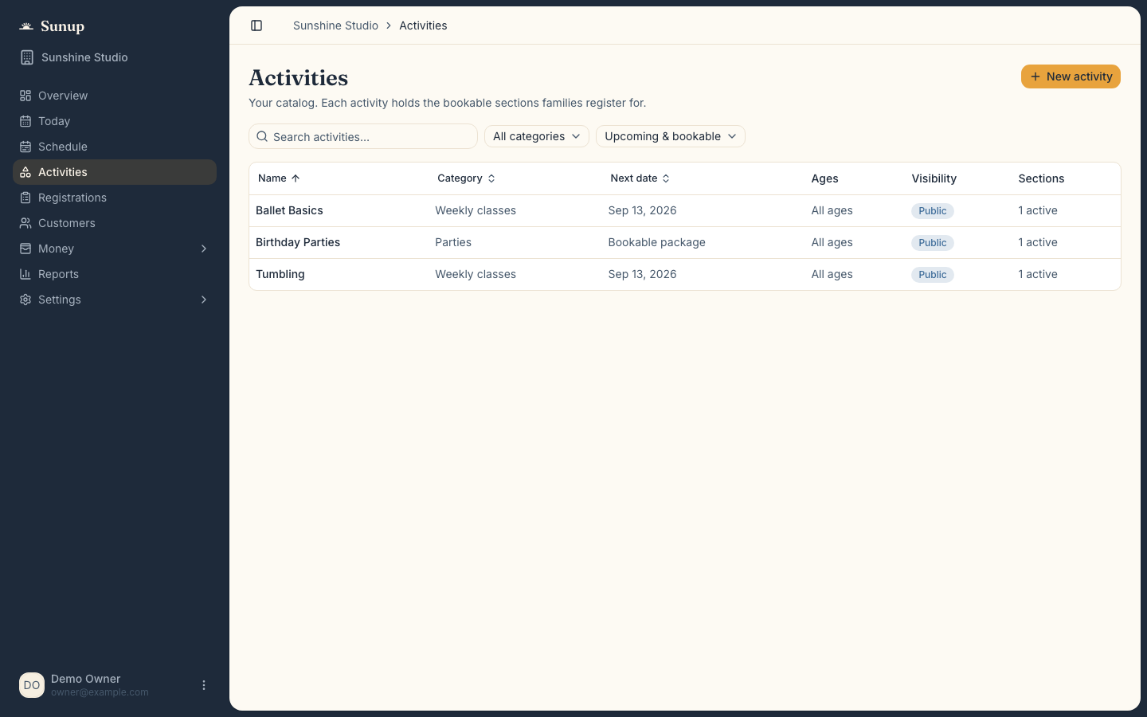Viewport: 1147px width, 717px height.
Task: Click the Sunshine Studio breadcrumb link
Action: point(335,25)
